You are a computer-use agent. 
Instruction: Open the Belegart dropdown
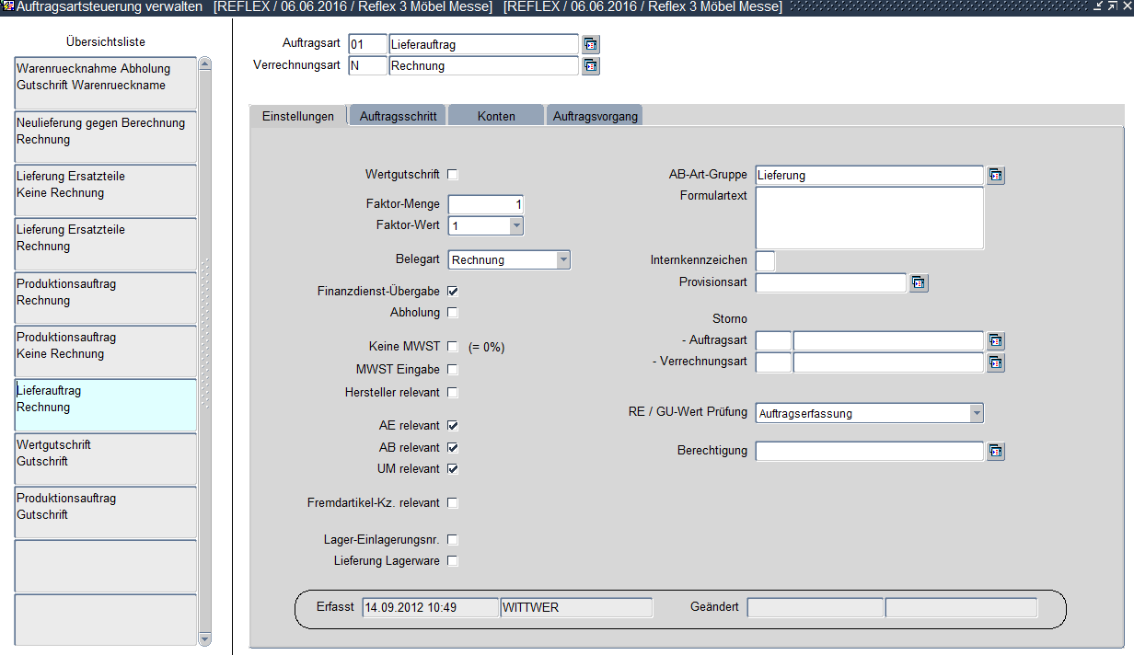563,260
